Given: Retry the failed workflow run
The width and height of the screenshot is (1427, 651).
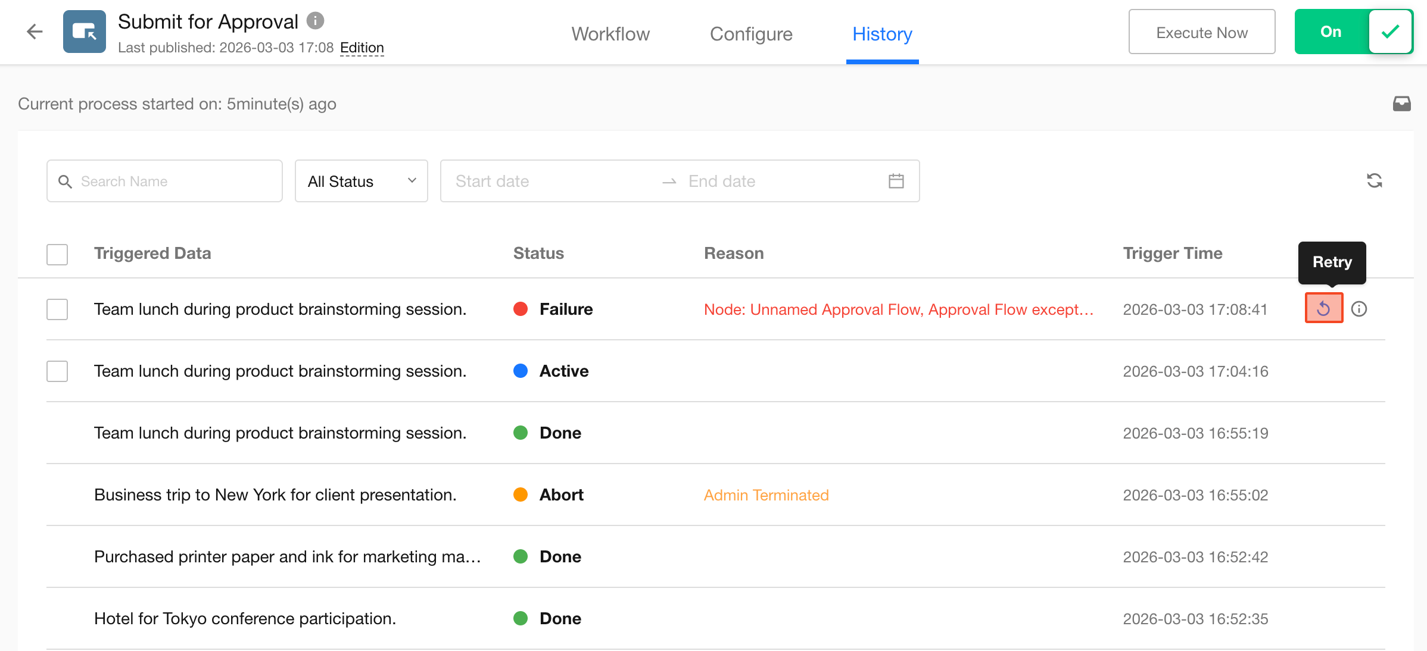Looking at the screenshot, I should [1323, 308].
